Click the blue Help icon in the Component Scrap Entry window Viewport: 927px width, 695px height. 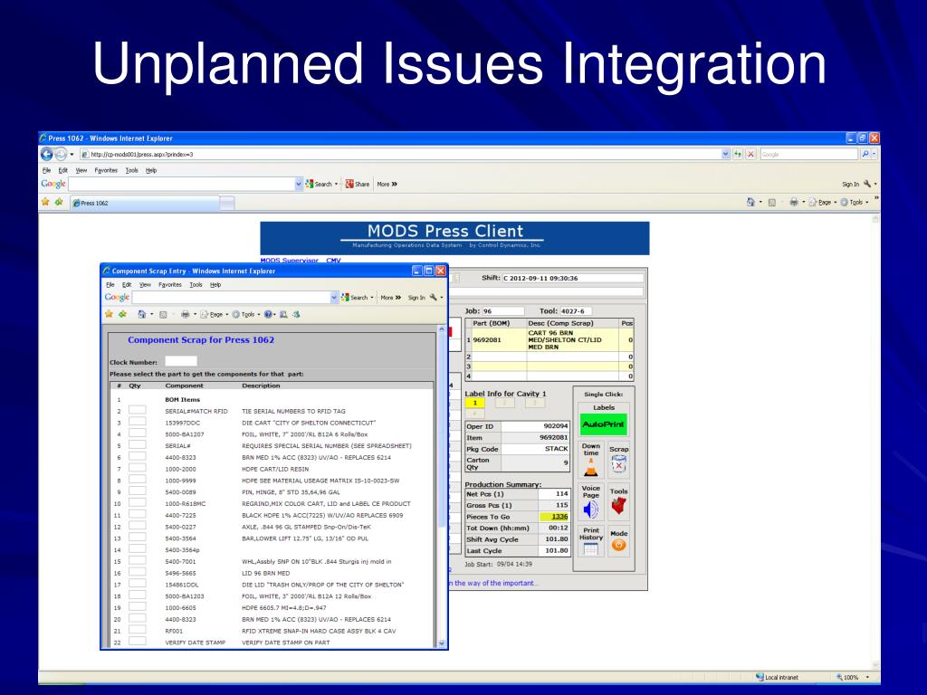click(268, 314)
